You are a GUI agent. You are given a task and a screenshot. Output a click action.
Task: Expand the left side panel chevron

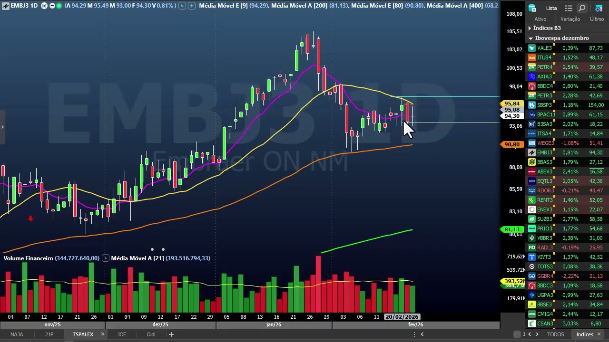[x=2, y=127]
